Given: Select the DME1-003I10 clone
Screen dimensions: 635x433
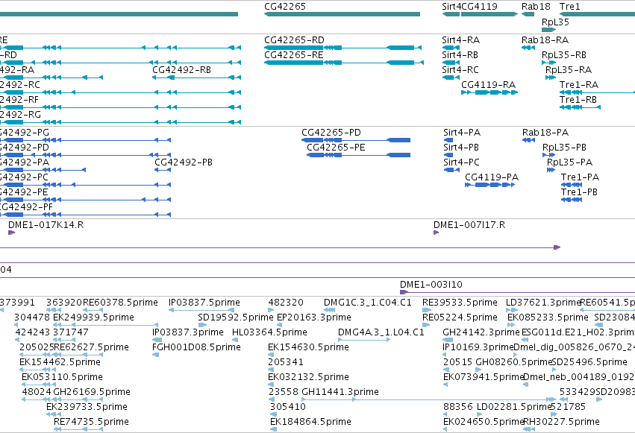Looking at the screenshot, I should point(518,292).
